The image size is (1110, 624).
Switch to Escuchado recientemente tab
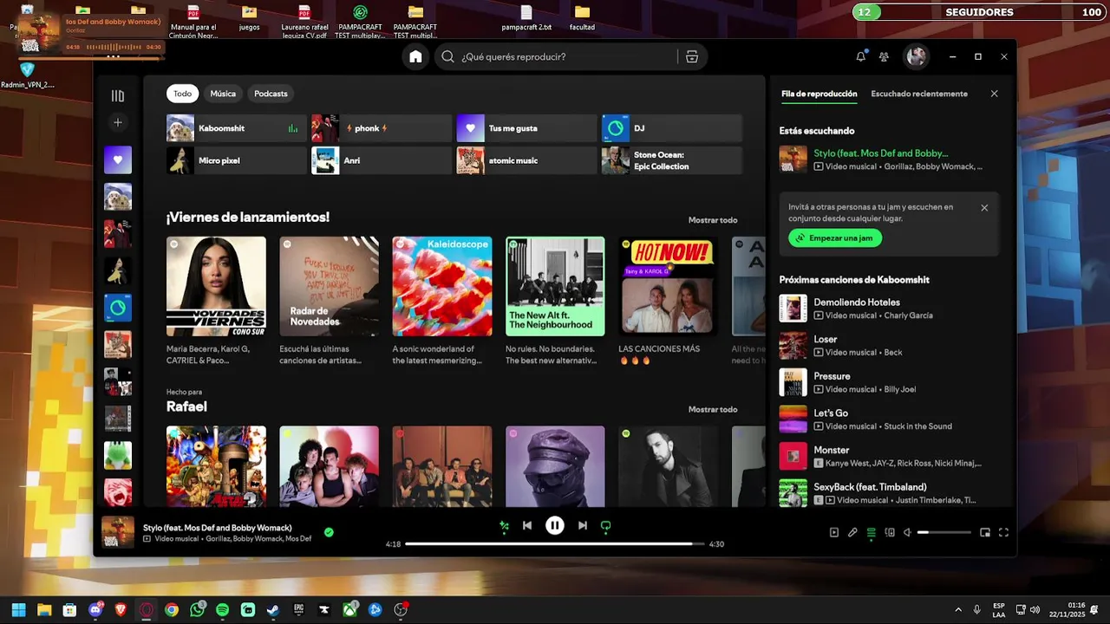919,94
